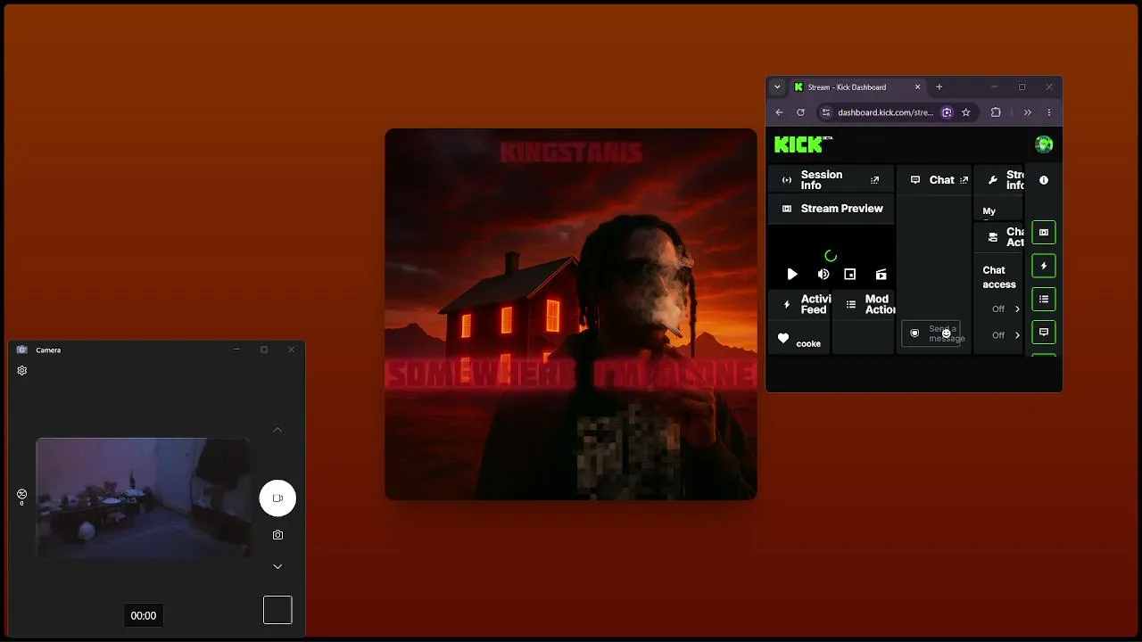Pop out the Session Info panel

pos(875,180)
